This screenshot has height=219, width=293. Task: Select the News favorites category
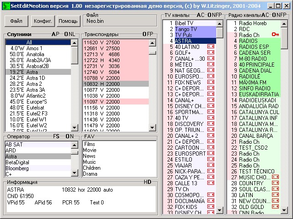point(90,156)
